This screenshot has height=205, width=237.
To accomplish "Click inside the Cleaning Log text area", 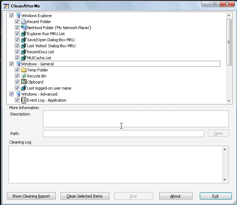I will (115, 164).
